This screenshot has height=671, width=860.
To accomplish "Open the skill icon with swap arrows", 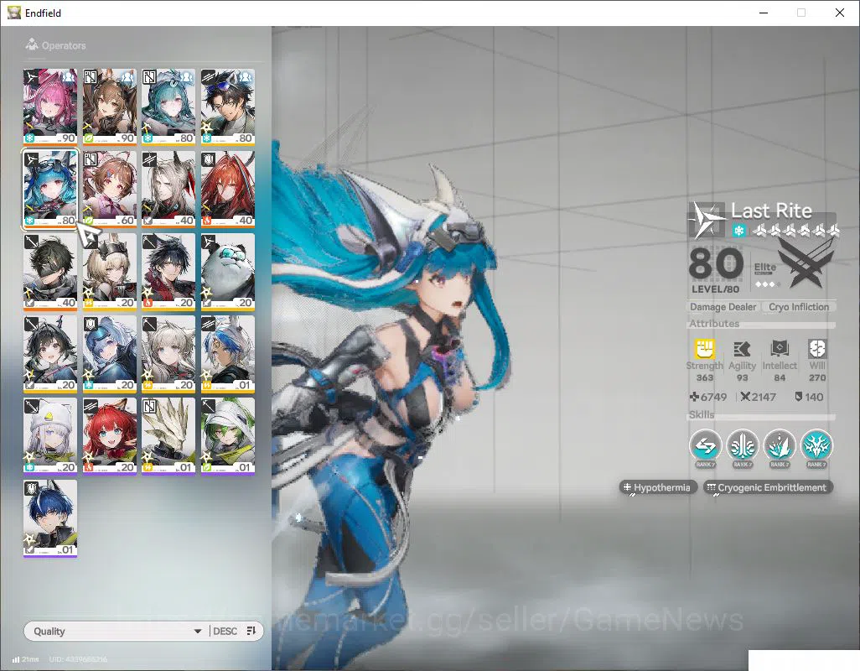I will [x=705, y=446].
